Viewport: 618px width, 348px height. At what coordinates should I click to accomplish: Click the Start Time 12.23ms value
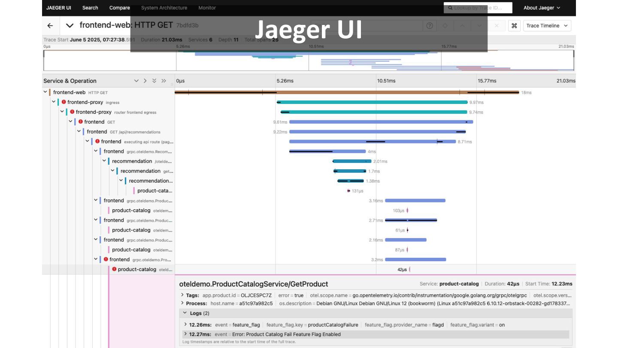point(562,284)
